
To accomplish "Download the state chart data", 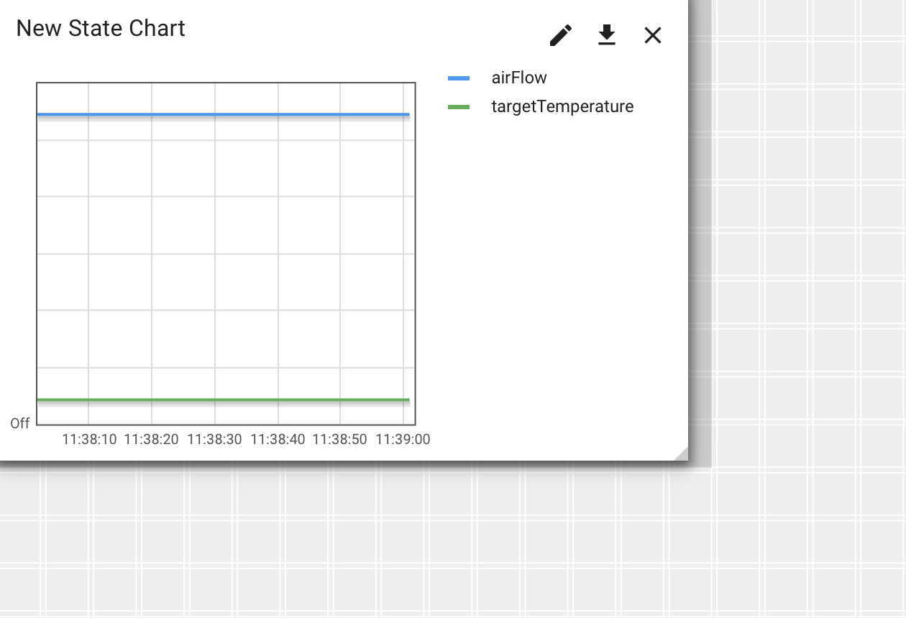I will tap(607, 35).
